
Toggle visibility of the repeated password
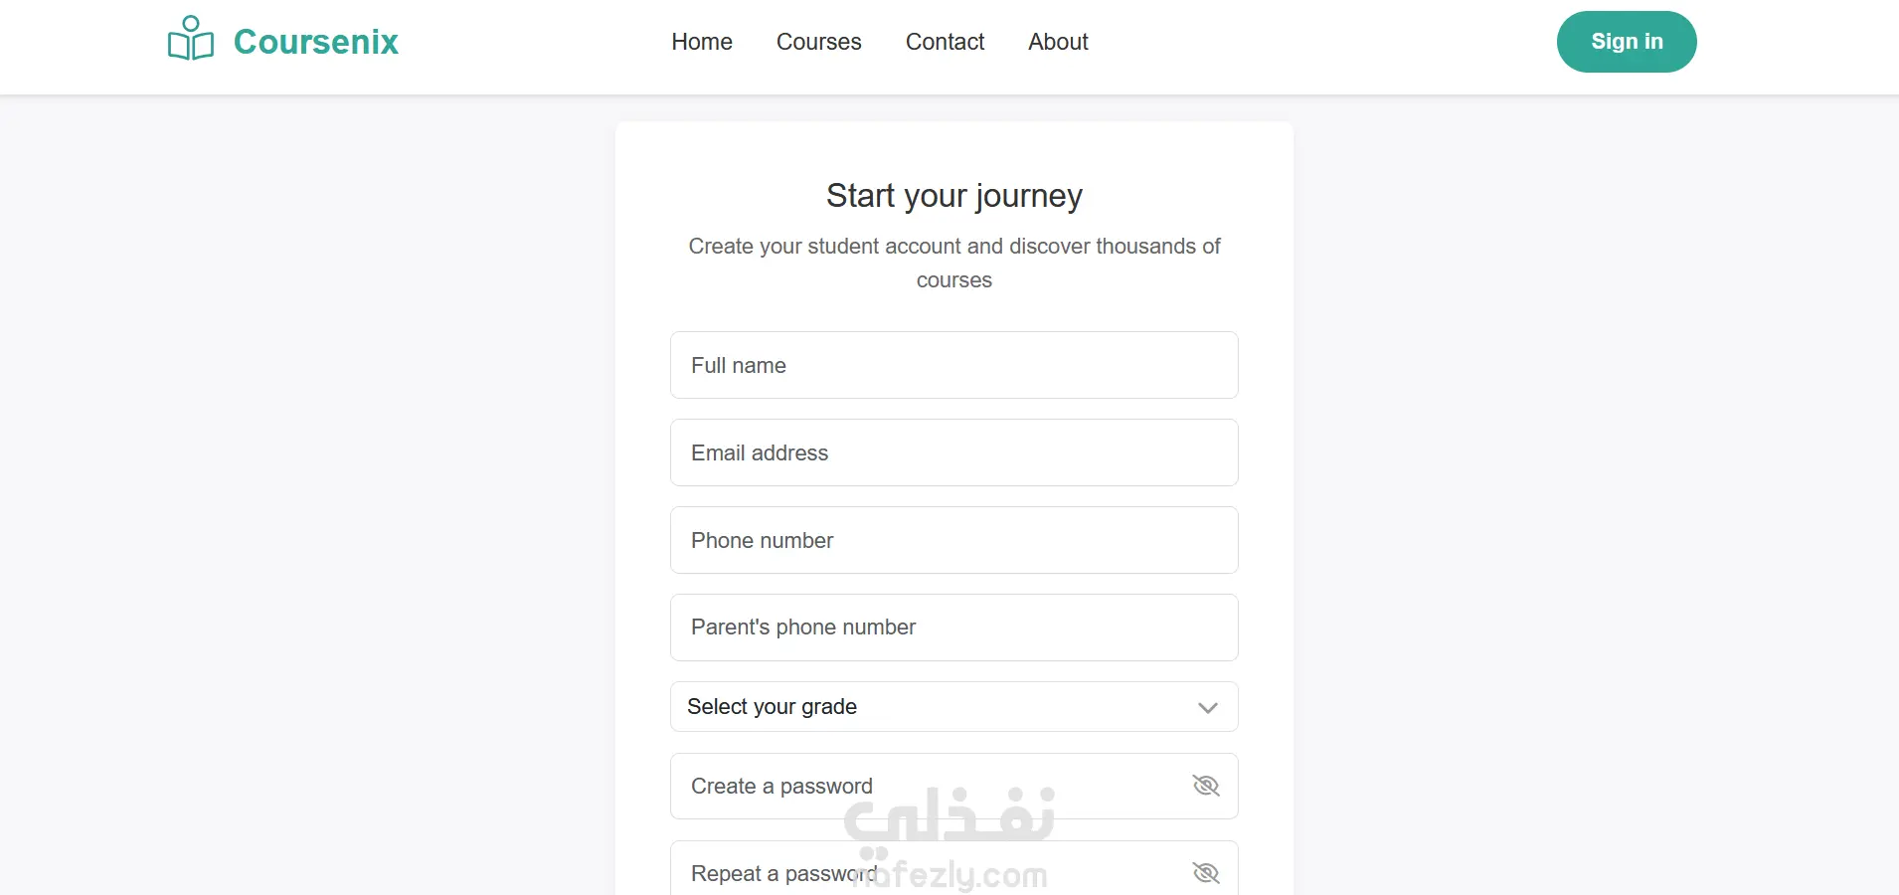[1205, 873]
